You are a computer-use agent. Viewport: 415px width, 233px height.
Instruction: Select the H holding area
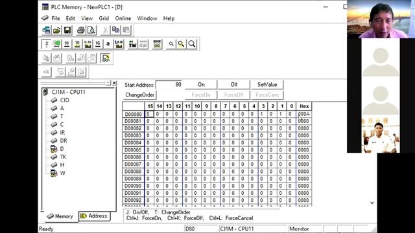(62, 165)
